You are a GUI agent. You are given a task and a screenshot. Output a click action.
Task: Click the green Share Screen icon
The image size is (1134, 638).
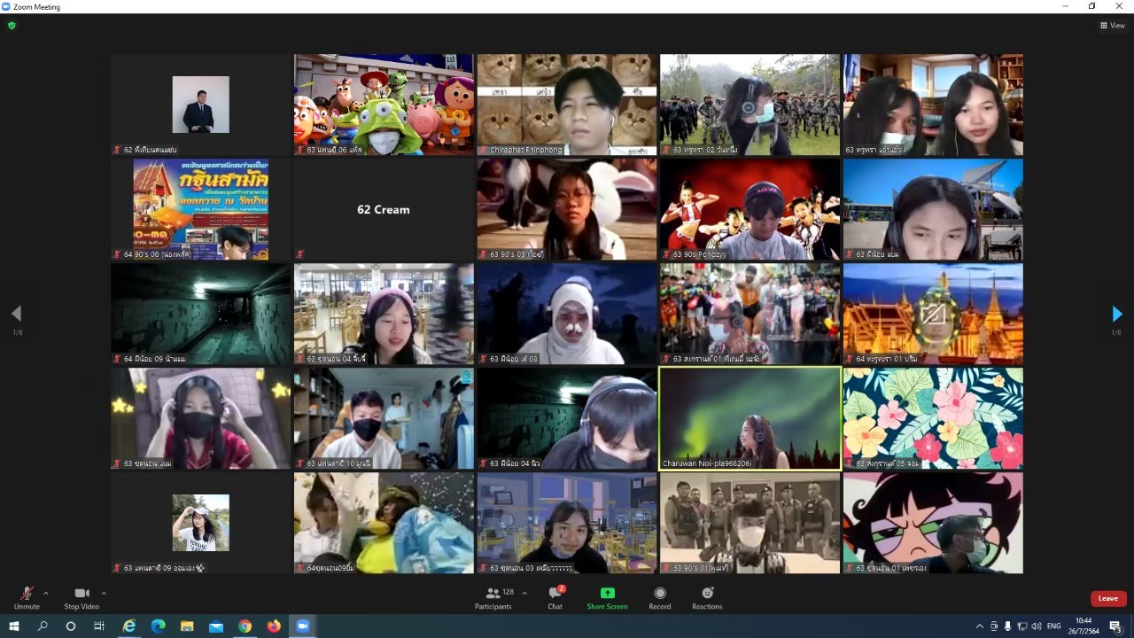607,593
